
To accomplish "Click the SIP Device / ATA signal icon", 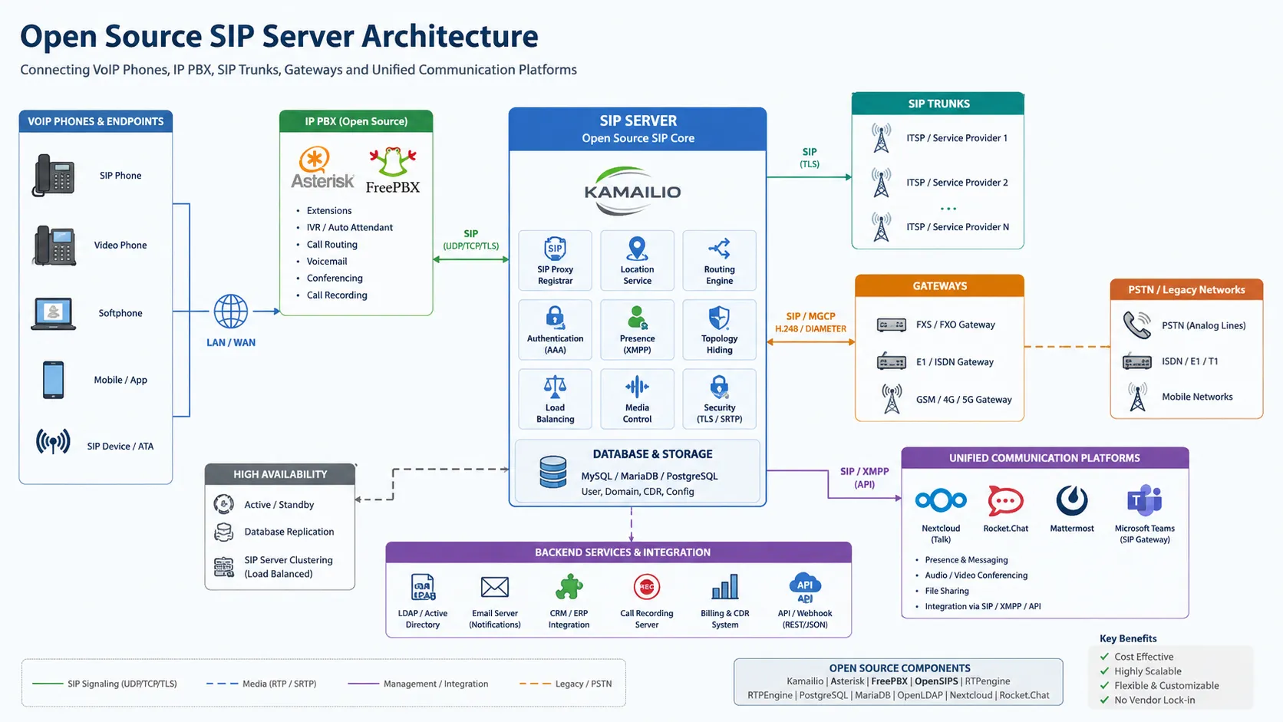I will click(x=53, y=442).
